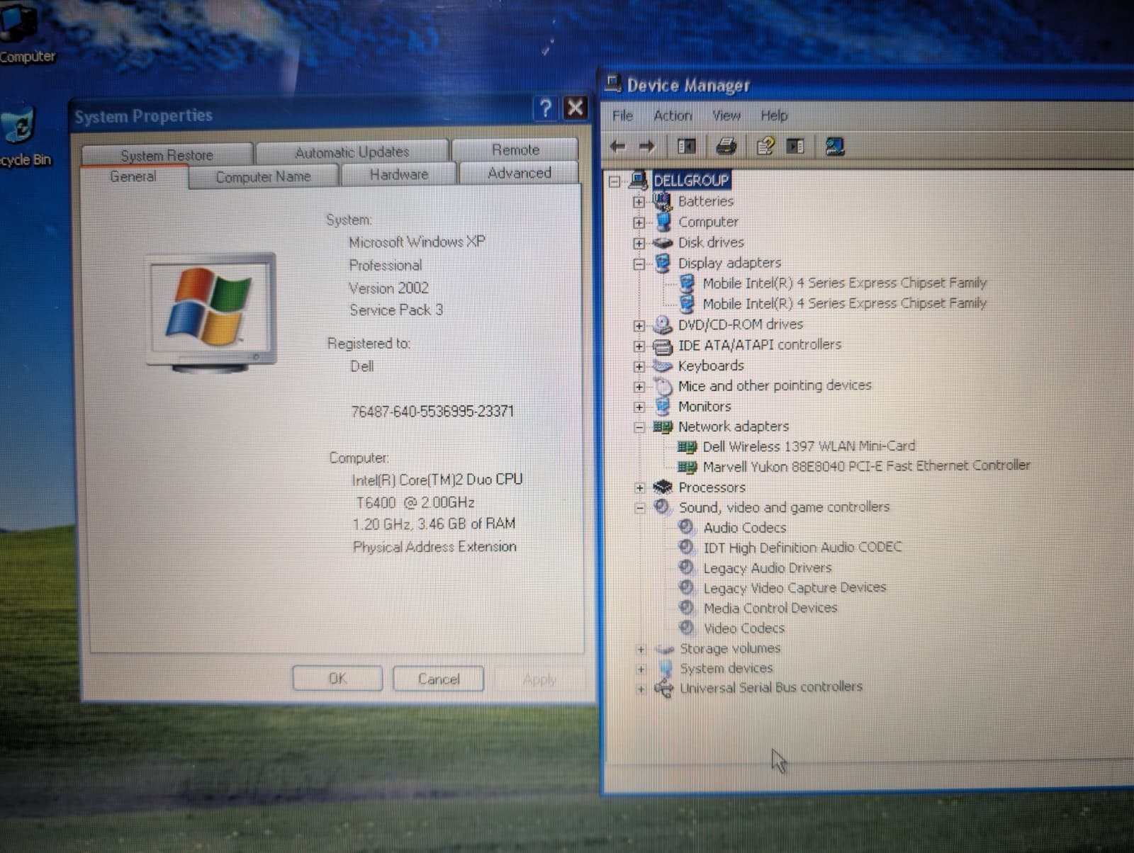Select the Video Codecs device
1134x853 pixels.
coord(743,628)
